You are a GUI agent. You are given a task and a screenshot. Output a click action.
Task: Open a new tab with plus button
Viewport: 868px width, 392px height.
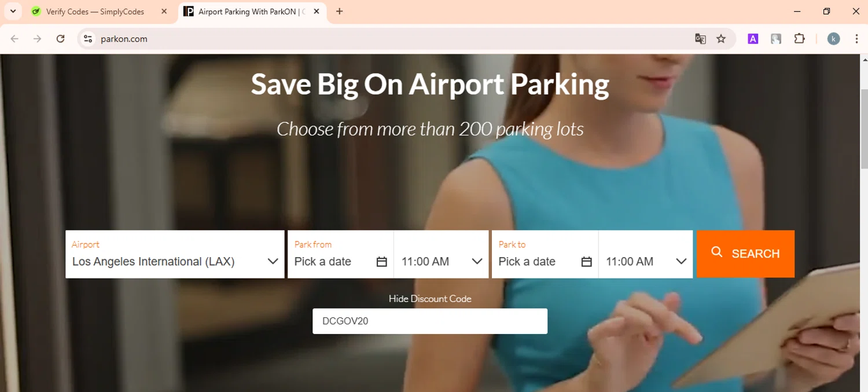(x=340, y=12)
